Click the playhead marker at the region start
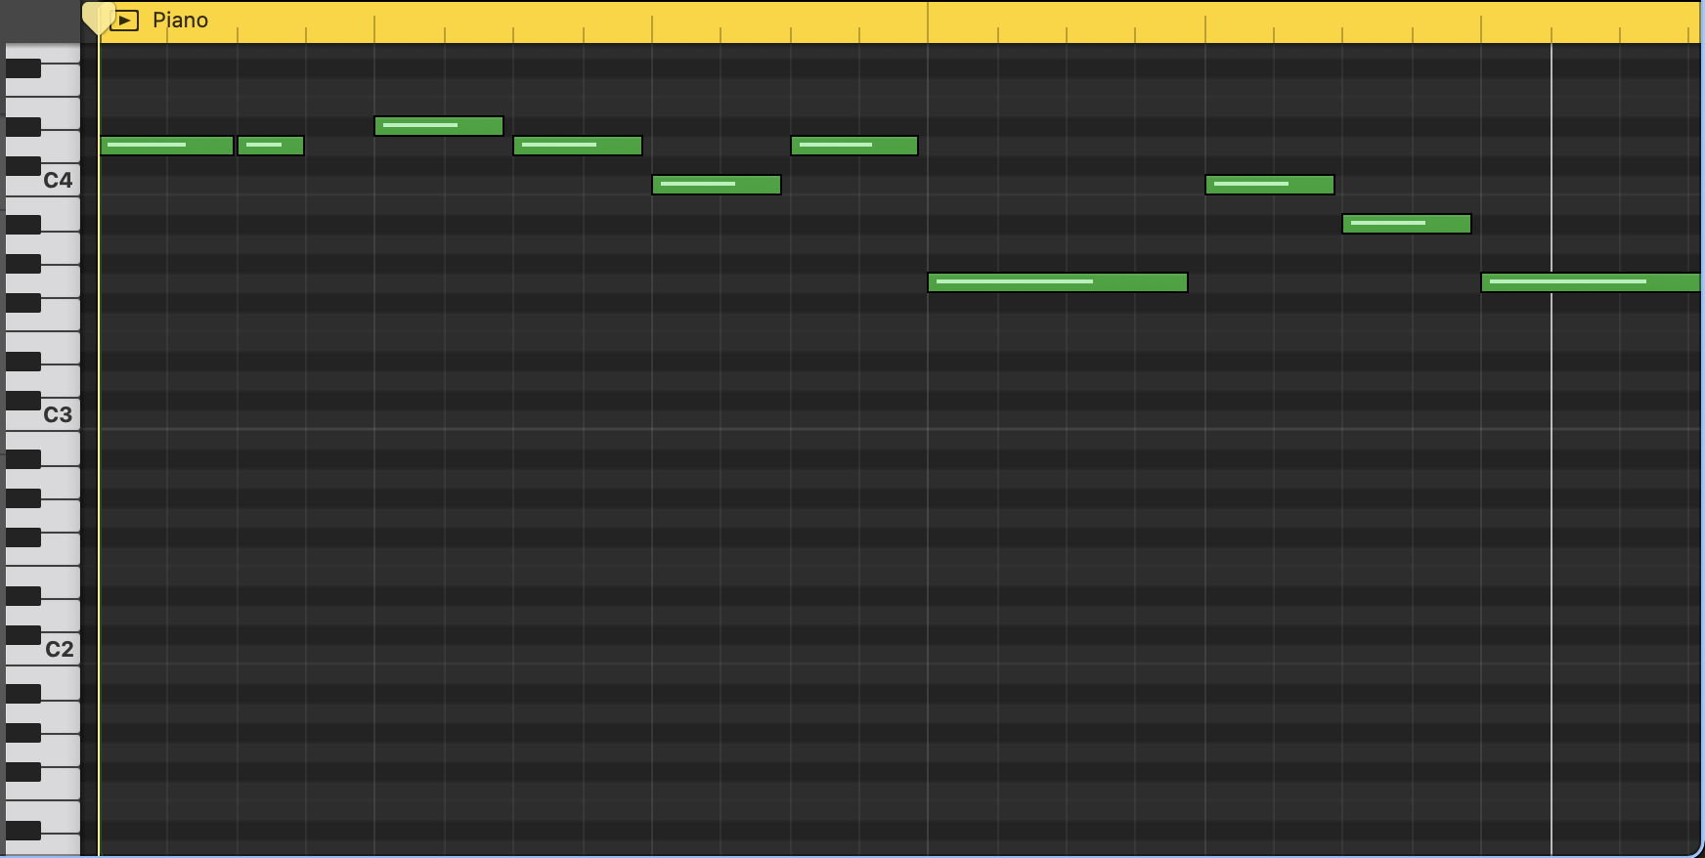The image size is (1705, 858). (x=97, y=18)
